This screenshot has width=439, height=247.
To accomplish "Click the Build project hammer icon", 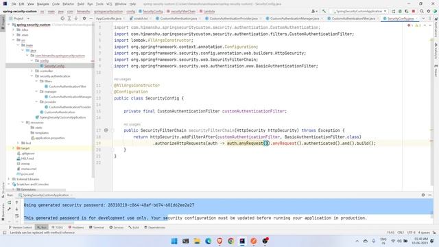I will click(324, 11).
